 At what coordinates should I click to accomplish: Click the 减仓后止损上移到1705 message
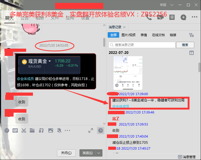click(130, 142)
